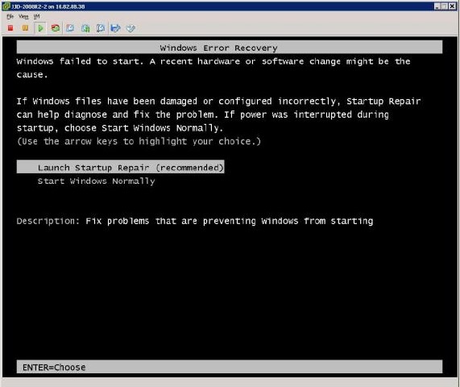The image size is (460, 387).
Task: Click the ENTER=Choose footer text
Action: tap(54, 367)
